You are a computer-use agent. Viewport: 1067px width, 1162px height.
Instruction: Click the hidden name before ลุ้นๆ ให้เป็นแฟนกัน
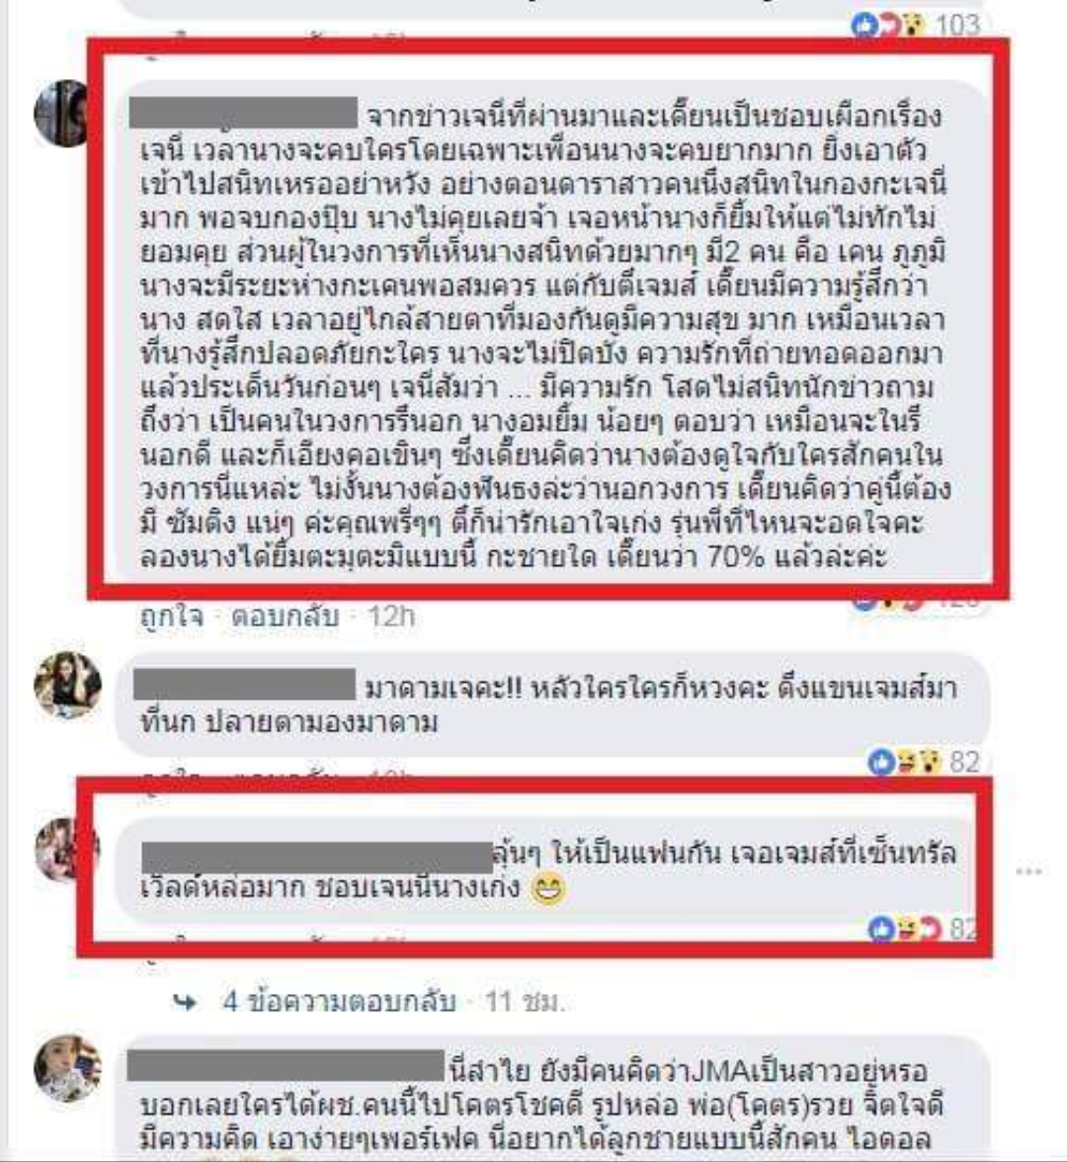(317, 857)
